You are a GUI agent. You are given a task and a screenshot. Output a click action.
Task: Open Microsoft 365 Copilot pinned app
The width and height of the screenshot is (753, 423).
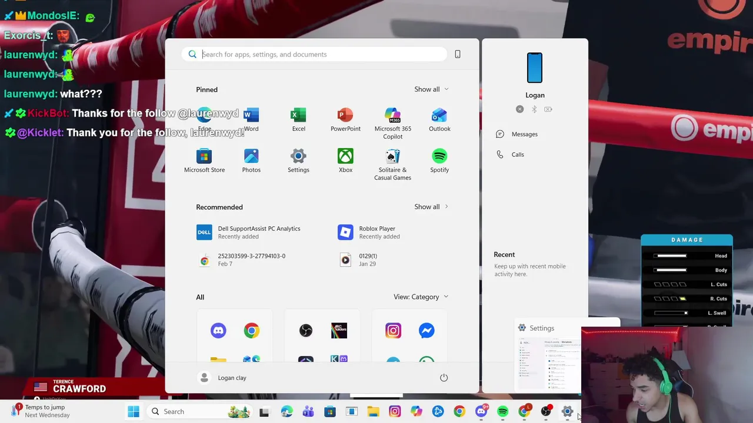pos(392,123)
